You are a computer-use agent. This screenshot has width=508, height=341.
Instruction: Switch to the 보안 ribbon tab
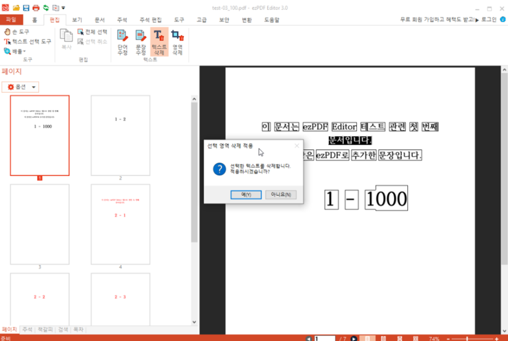224,20
